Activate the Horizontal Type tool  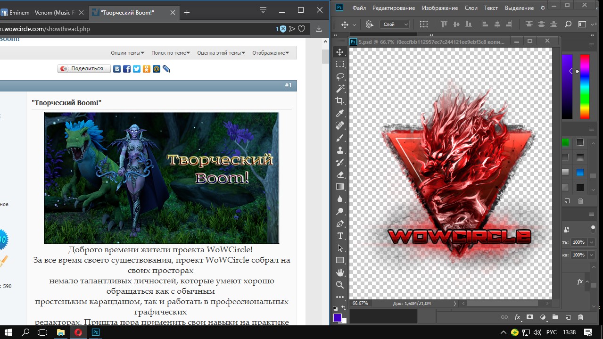pyautogui.click(x=340, y=236)
